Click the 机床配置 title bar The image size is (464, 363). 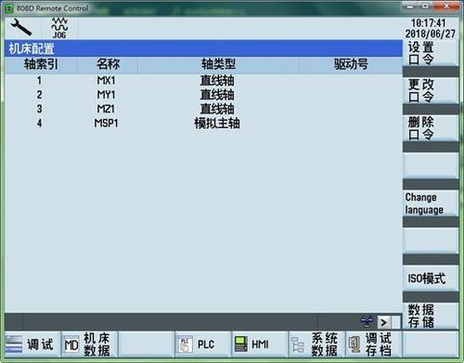(x=203, y=48)
